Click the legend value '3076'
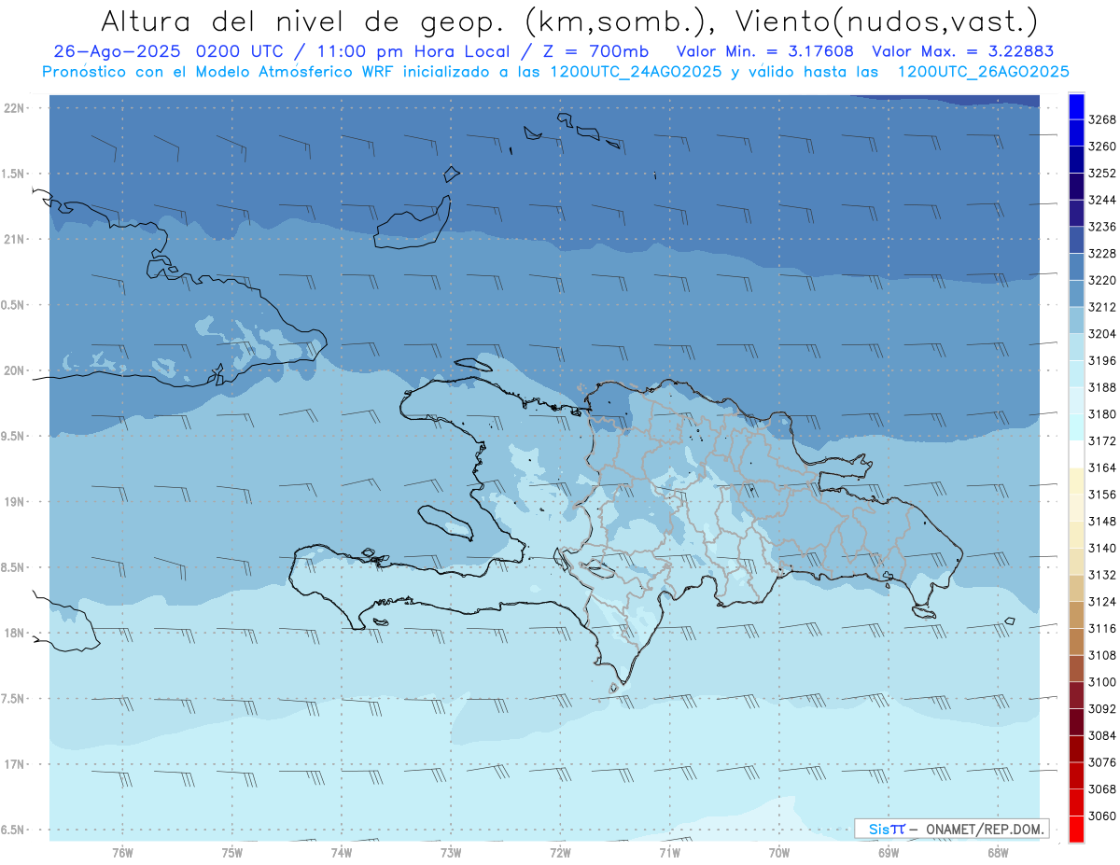 (x=1102, y=762)
